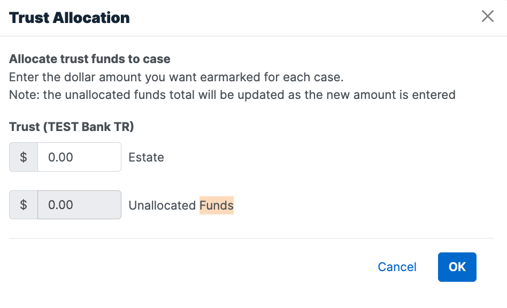Image resolution: width=507 pixels, height=308 pixels.
Task: Click Cancel to dismiss the allocation
Action: click(397, 267)
